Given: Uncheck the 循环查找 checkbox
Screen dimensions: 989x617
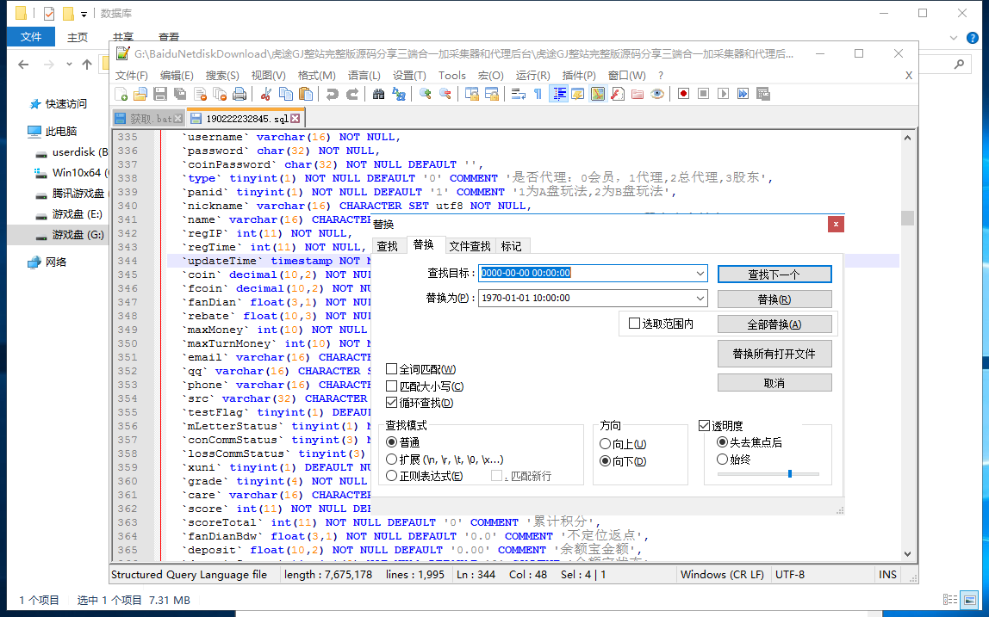Looking at the screenshot, I should 392,403.
